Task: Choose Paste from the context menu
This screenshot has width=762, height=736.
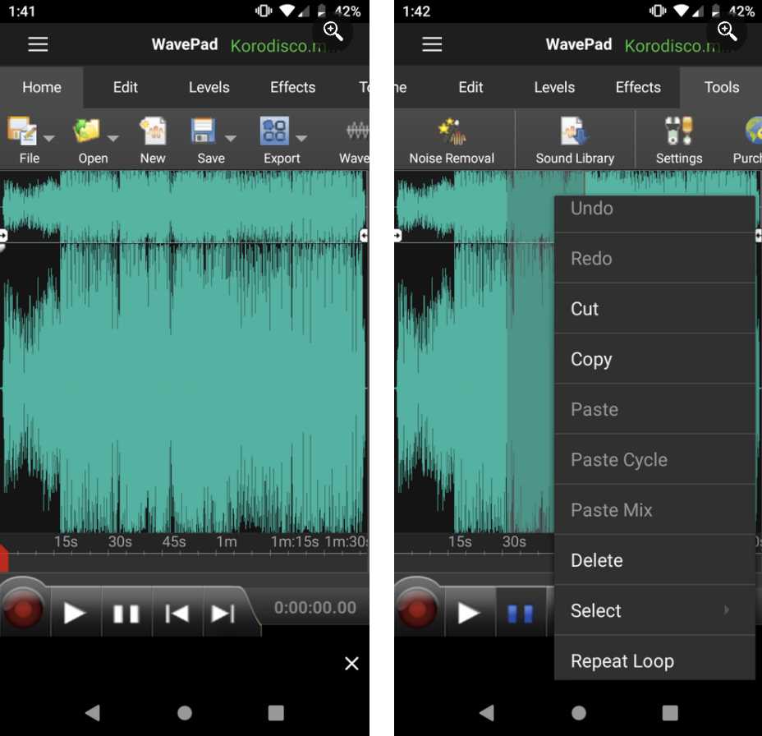Action: pyautogui.click(x=654, y=409)
